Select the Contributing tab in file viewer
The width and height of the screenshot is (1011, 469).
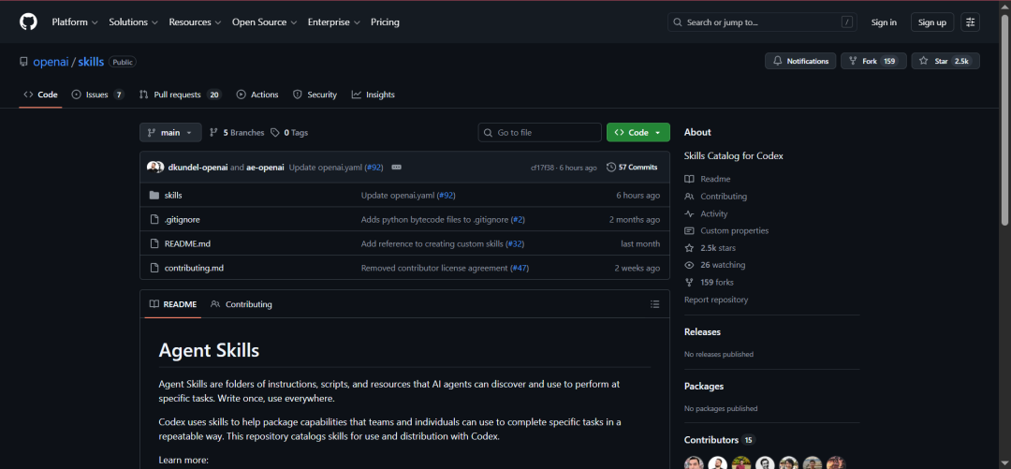point(242,304)
